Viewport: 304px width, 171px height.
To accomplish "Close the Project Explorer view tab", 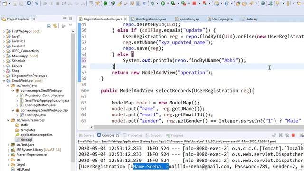I will point(33,19).
